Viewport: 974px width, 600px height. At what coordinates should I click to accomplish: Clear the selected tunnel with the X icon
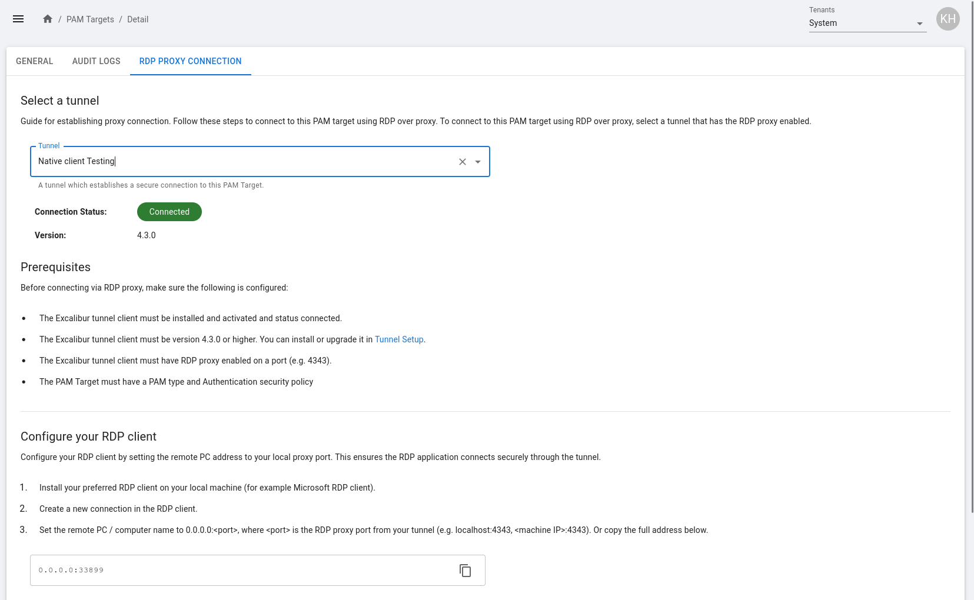pos(463,162)
